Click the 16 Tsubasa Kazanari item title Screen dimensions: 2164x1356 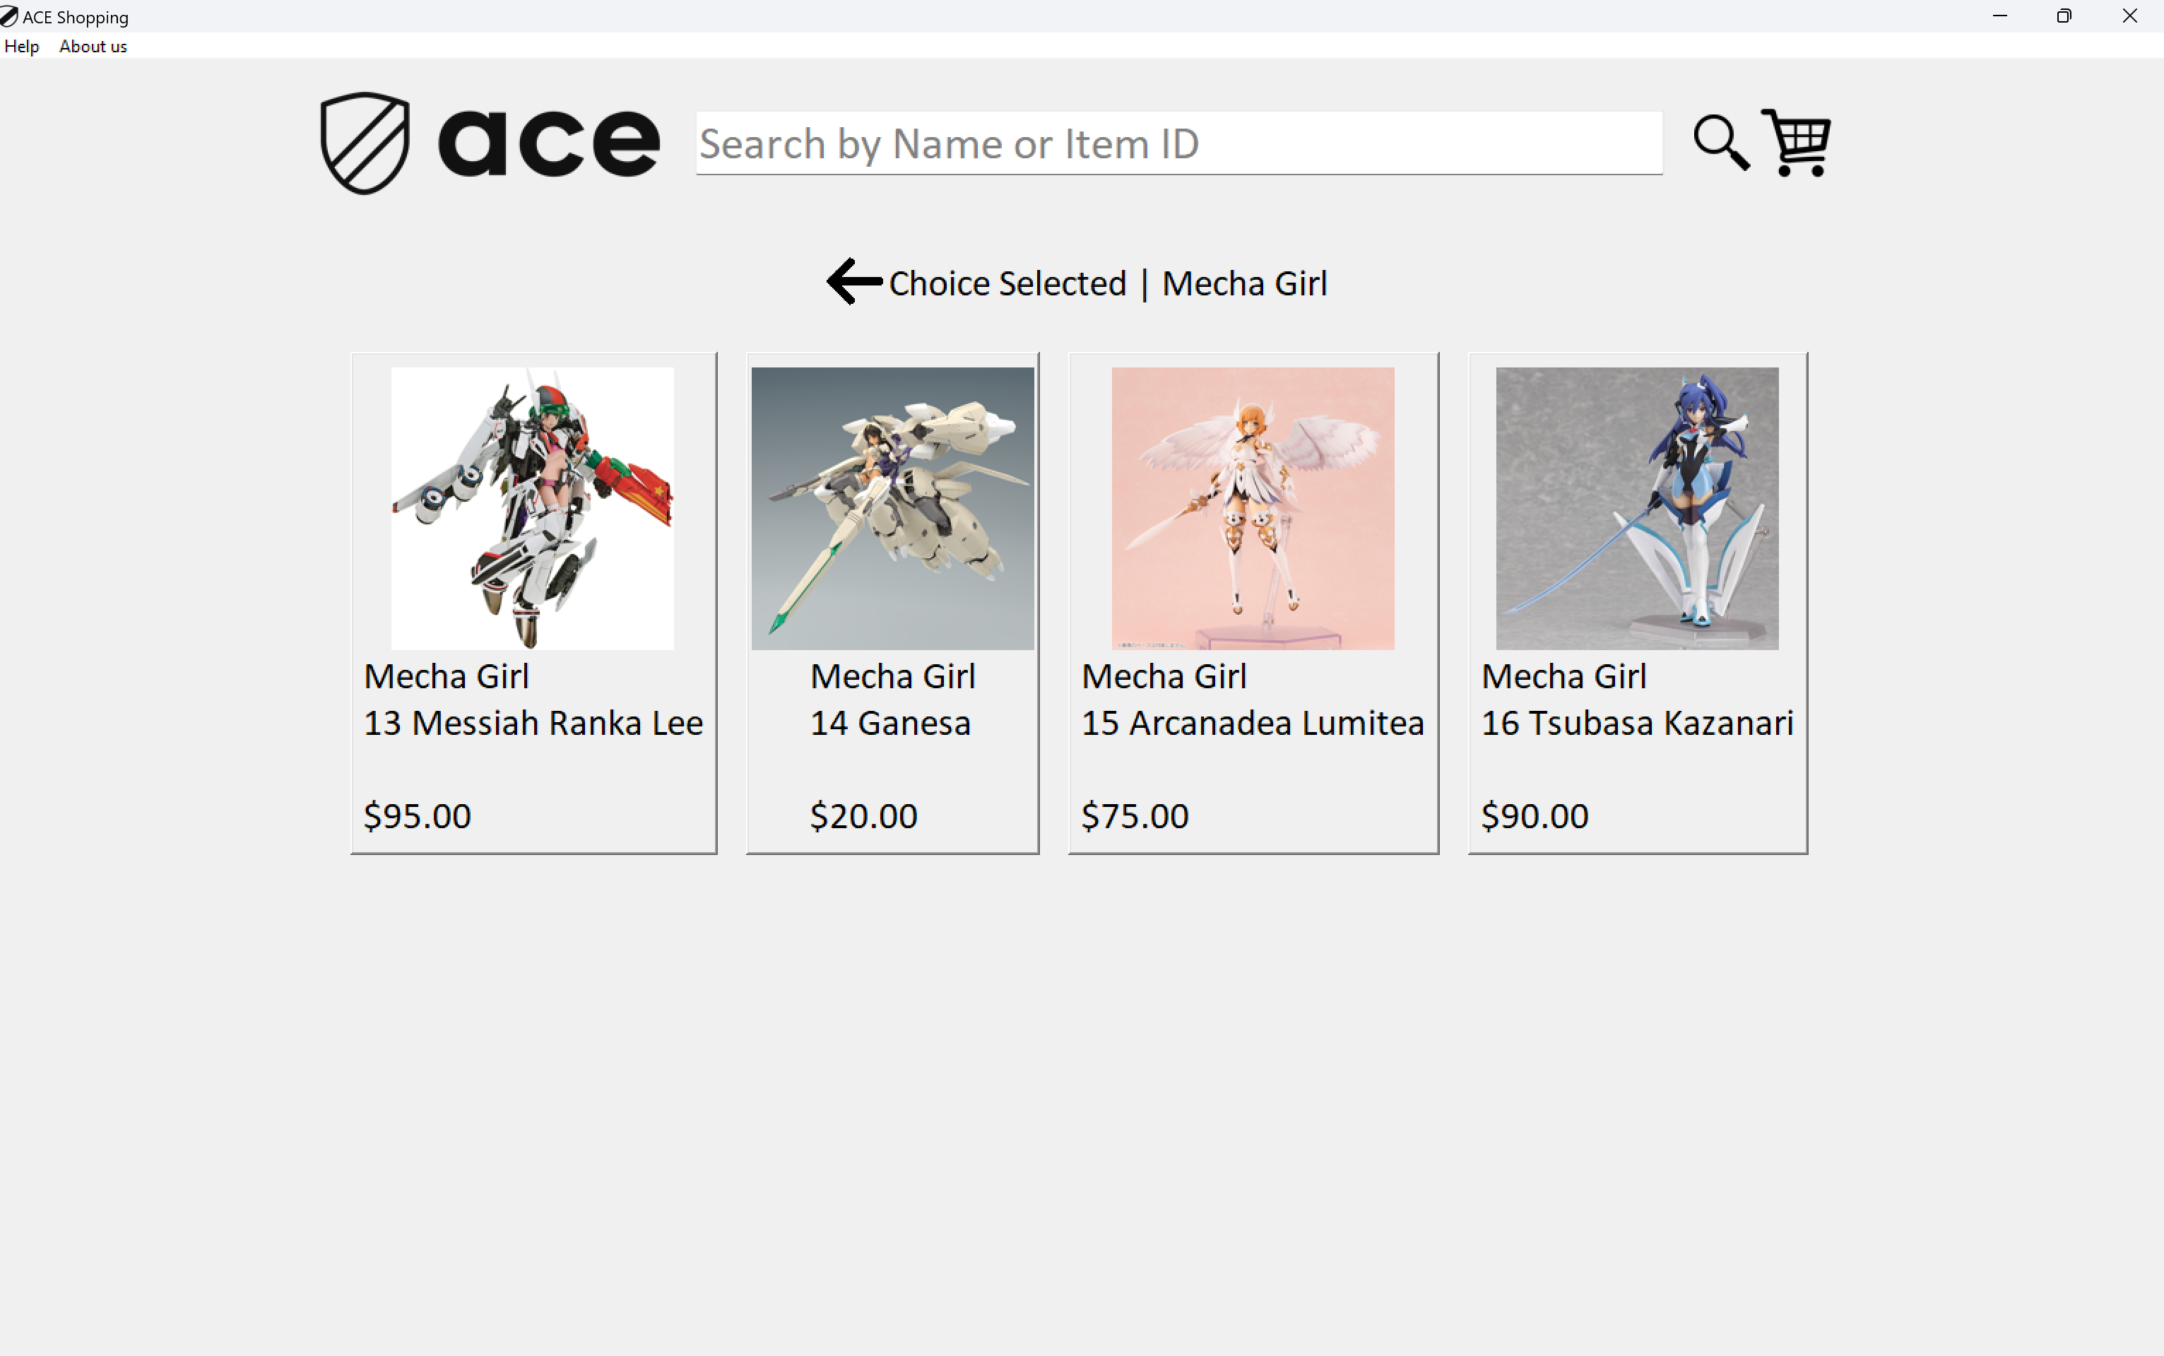coord(1637,723)
